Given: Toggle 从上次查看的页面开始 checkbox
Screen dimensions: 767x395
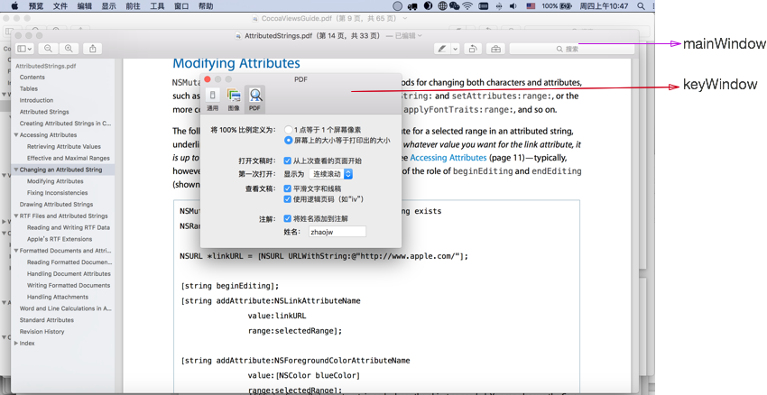Looking at the screenshot, I should (x=287, y=161).
